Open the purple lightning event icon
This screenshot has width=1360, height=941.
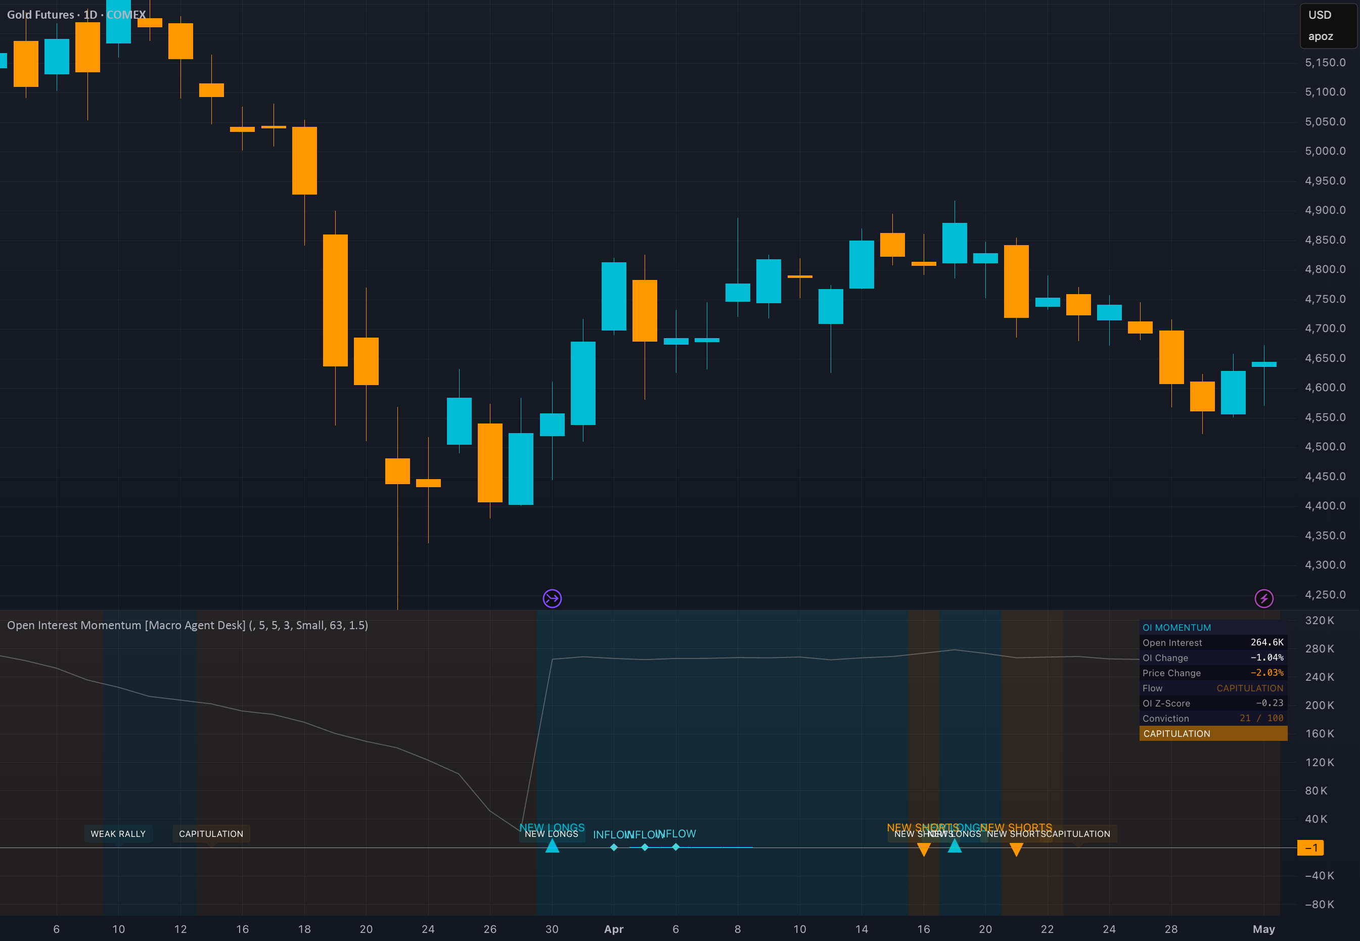coord(1264,598)
